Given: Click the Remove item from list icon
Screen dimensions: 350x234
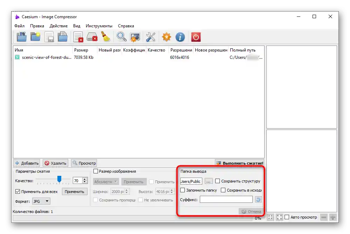Looking at the screenshot, I should (78, 37).
